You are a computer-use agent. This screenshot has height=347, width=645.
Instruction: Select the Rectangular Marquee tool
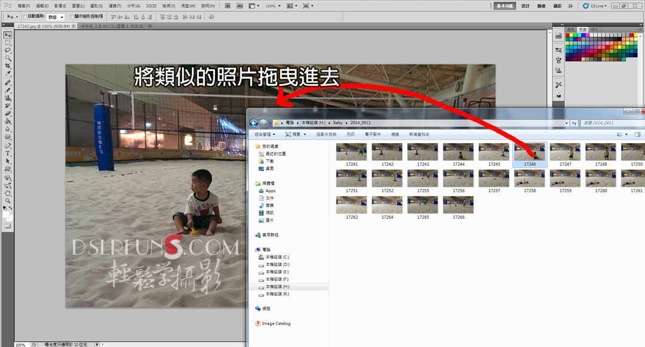(8, 42)
